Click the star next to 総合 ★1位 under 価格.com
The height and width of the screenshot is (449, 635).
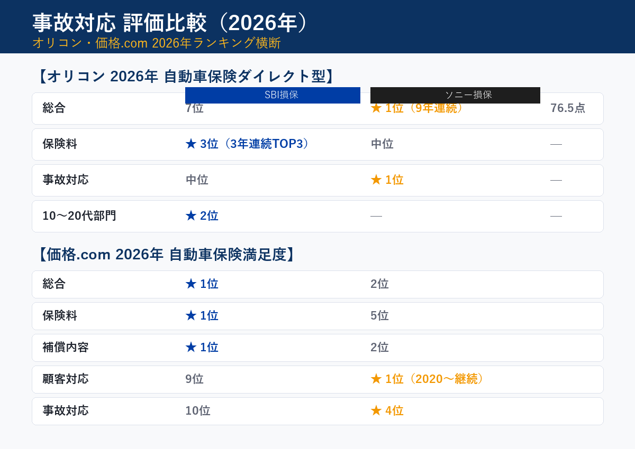coord(190,284)
